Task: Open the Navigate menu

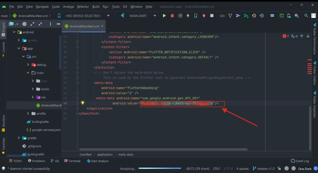Action: pyautogui.click(x=42, y=6)
